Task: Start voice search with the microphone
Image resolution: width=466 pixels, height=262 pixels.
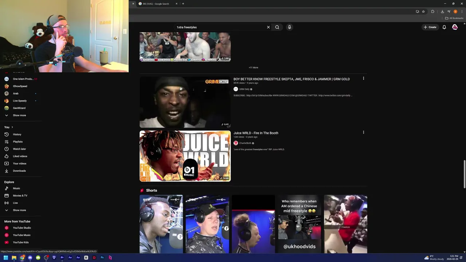Action: (x=289, y=27)
